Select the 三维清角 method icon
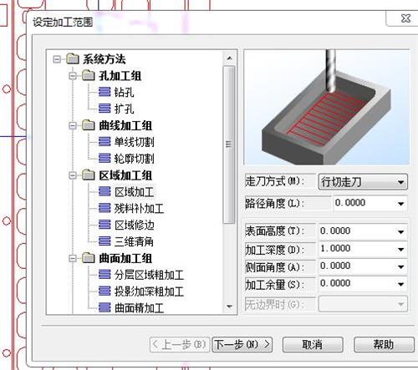418x370 pixels. [104, 241]
